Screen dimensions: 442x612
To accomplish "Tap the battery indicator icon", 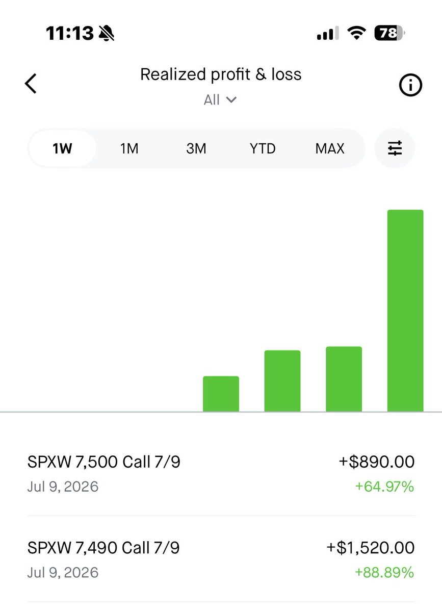I will click(x=389, y=34).
